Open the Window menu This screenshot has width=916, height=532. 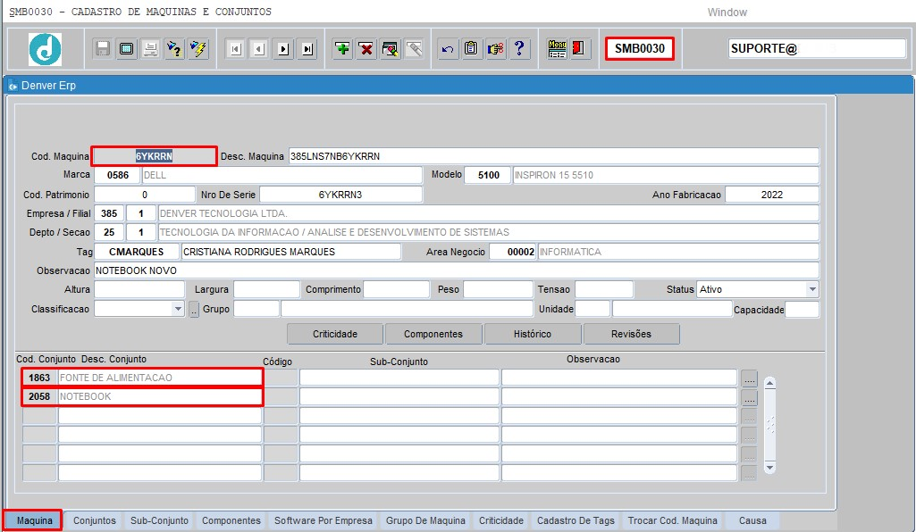pos(727,12)
